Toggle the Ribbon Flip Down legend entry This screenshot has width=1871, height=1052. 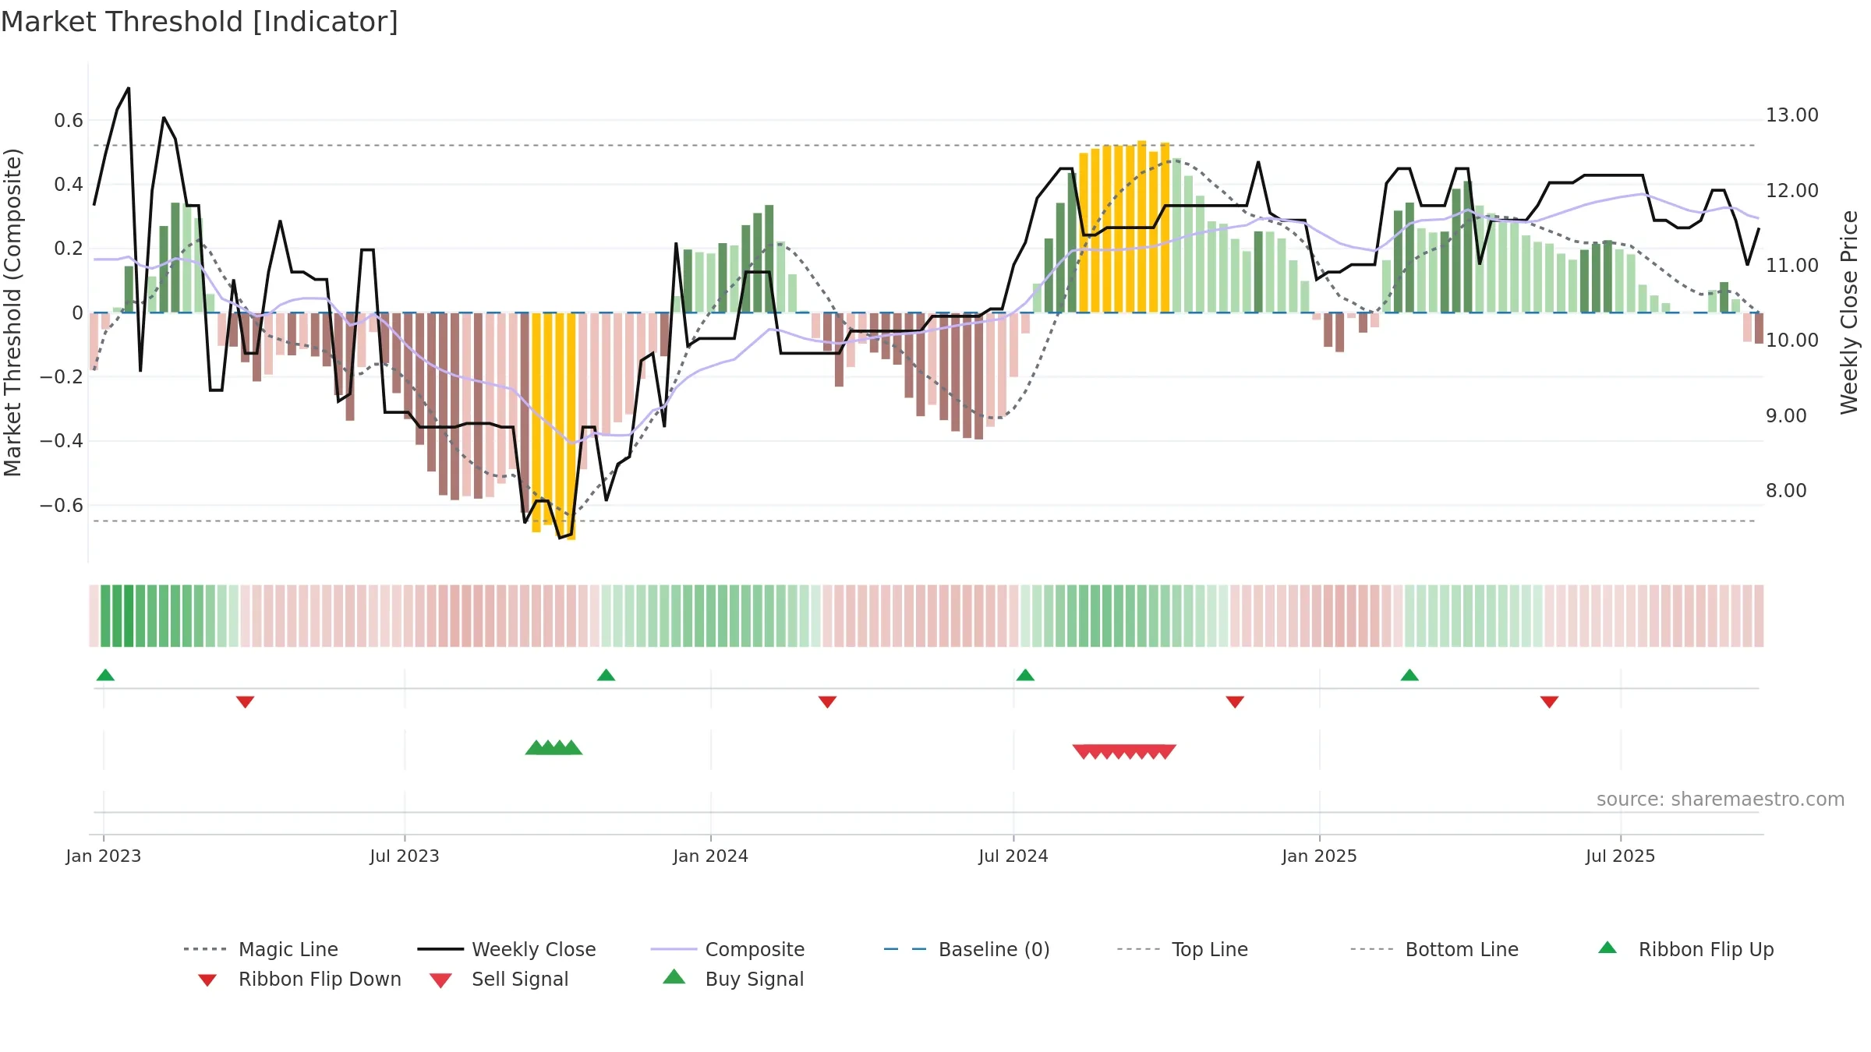pyautogui.click(x=299, y=979)
